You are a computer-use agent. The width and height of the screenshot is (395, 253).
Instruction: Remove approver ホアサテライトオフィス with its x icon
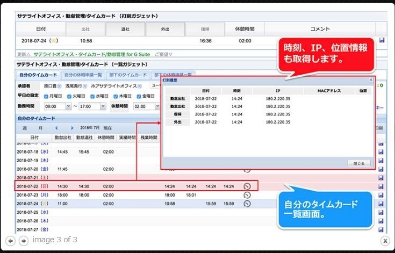tap(140, 86)
